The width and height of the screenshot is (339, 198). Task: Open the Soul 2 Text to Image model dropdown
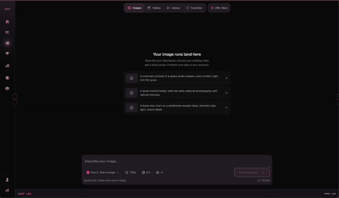tap(103, 172)
